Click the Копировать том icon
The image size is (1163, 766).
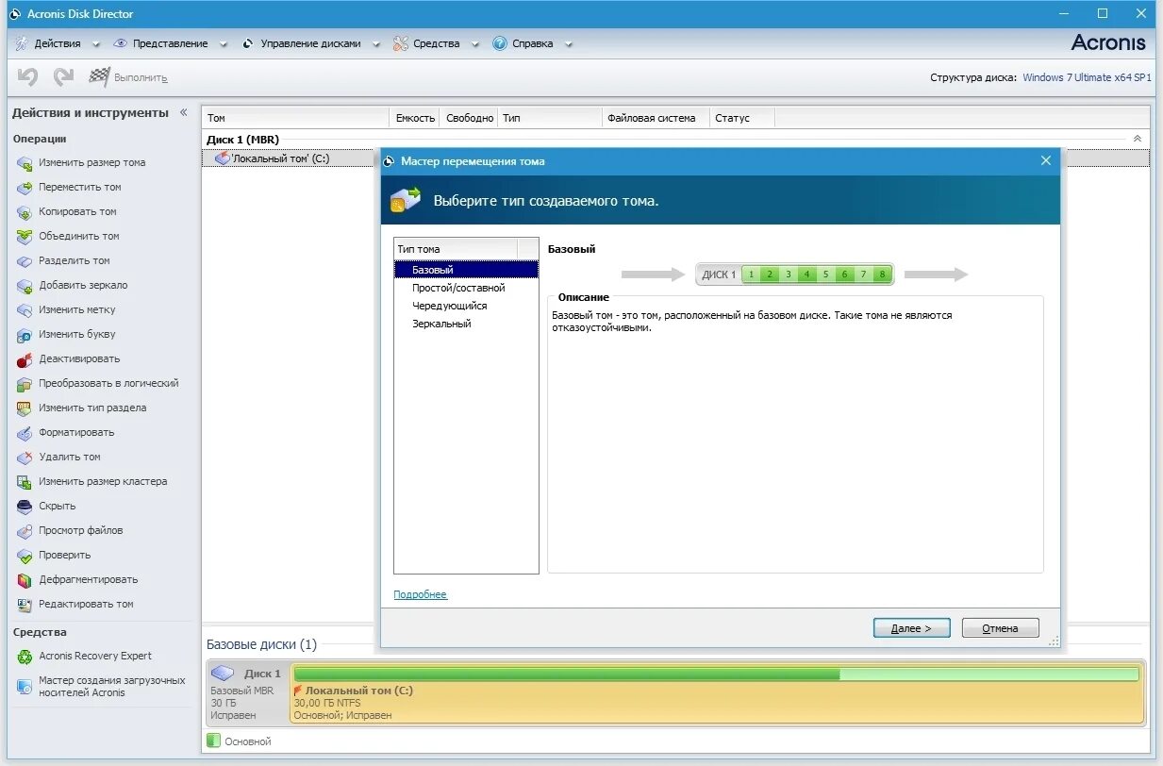click(x=25, y=212)
